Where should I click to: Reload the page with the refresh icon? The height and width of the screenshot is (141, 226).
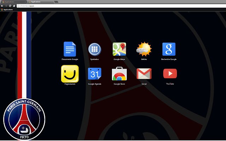click(10, 6)
